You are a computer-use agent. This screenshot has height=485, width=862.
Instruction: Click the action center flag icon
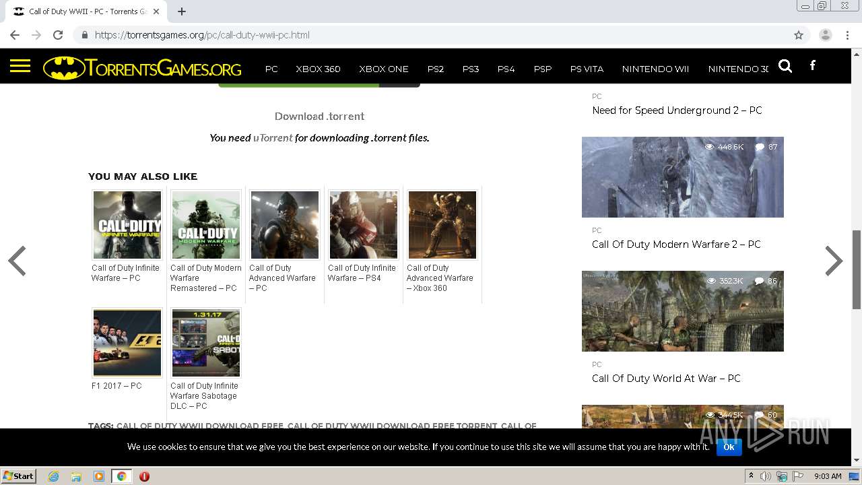(x=798, y=476)
